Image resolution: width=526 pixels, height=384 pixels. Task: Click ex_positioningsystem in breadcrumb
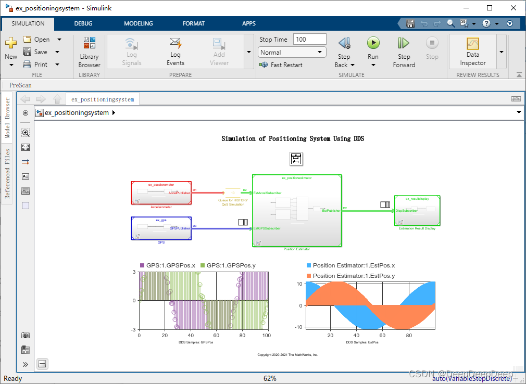(77, 113)
